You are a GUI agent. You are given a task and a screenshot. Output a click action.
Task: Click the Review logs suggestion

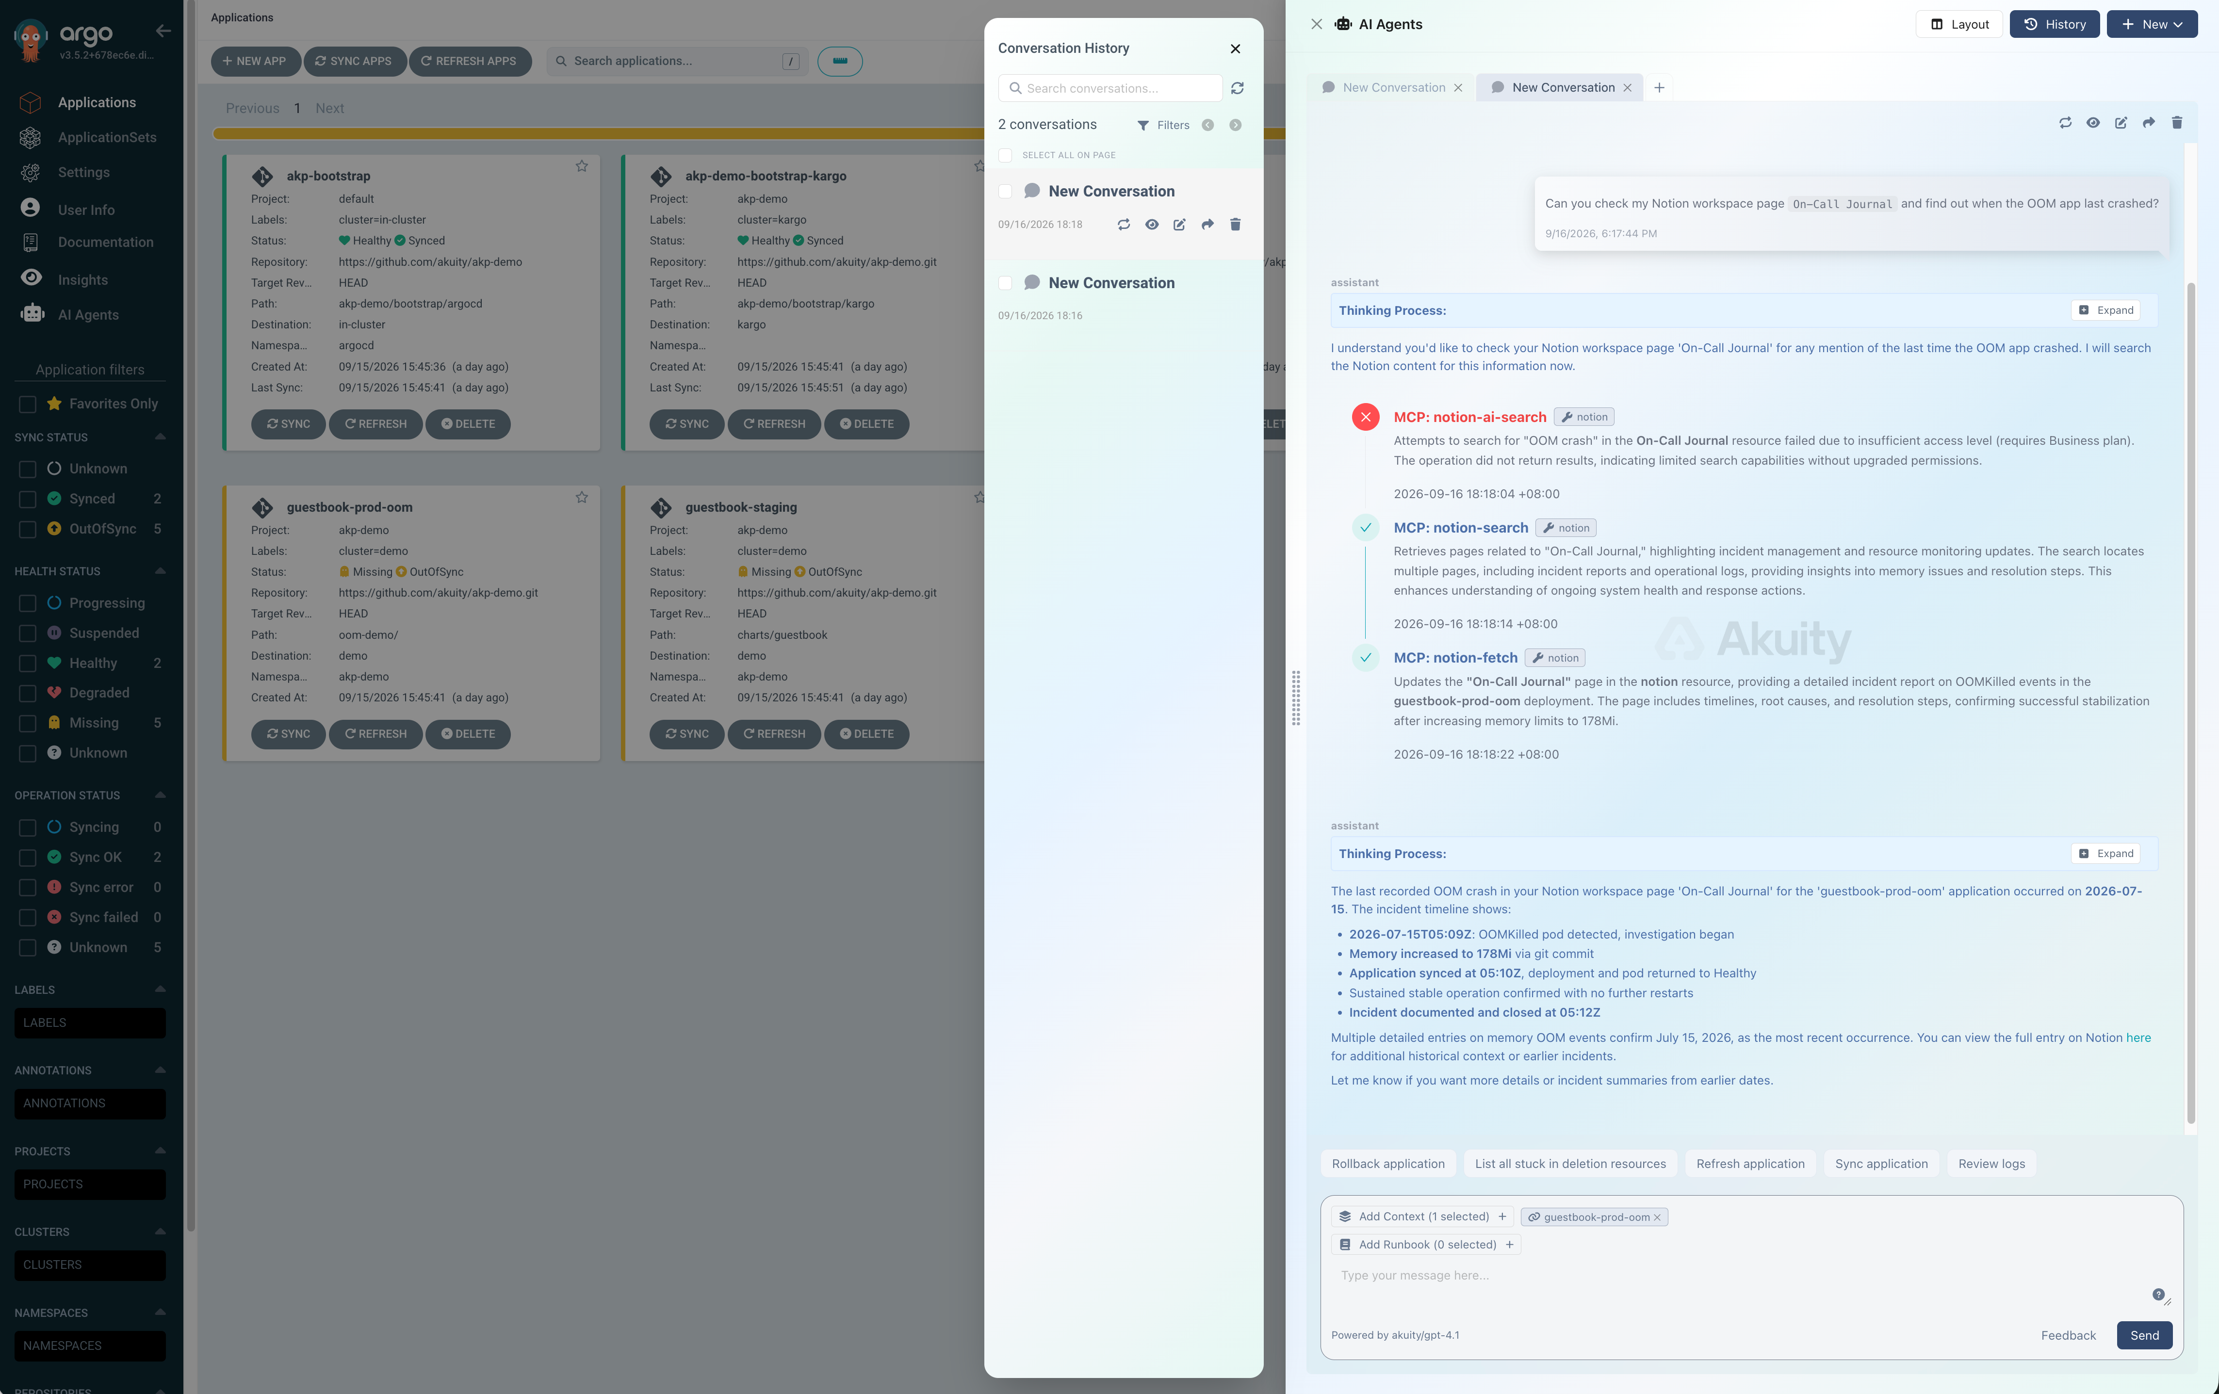point(1991,1164)
